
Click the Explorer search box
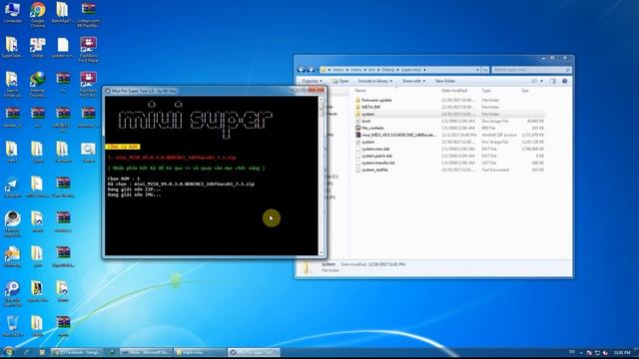531,70
